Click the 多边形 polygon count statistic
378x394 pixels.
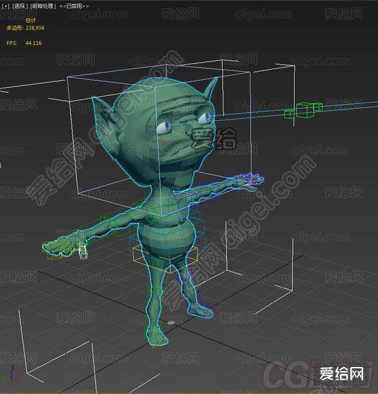pos(25,28)
